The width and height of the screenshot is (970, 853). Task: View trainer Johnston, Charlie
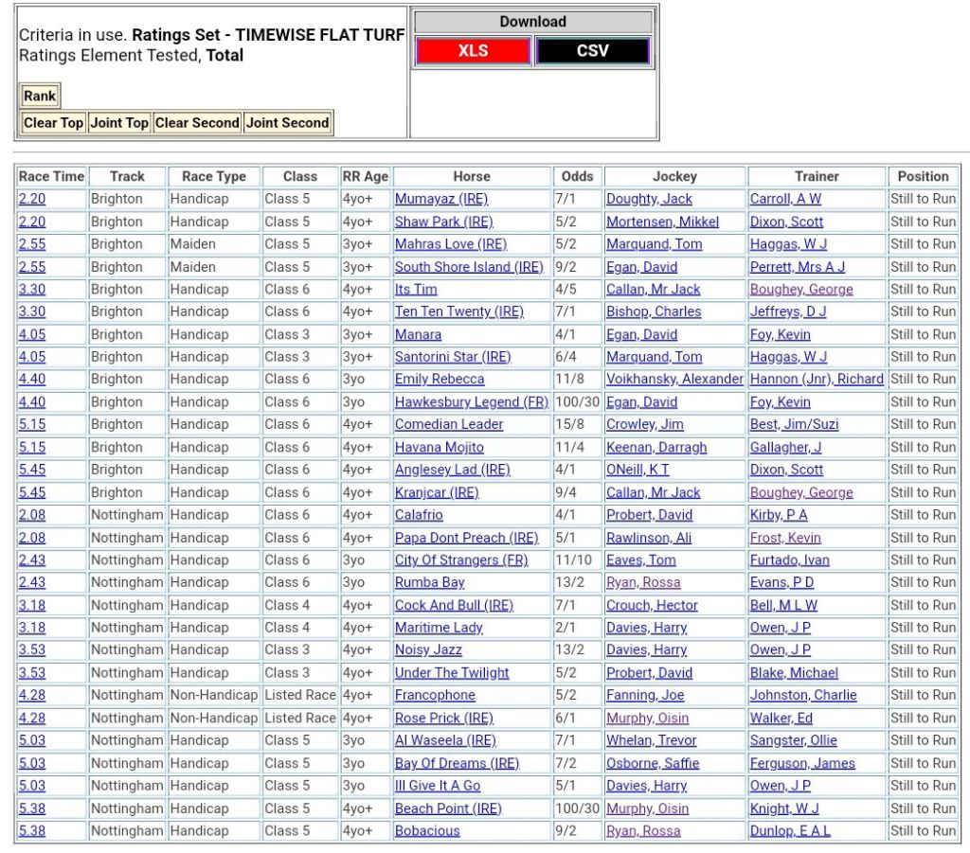pyautogui.click(x=803, y=695)
